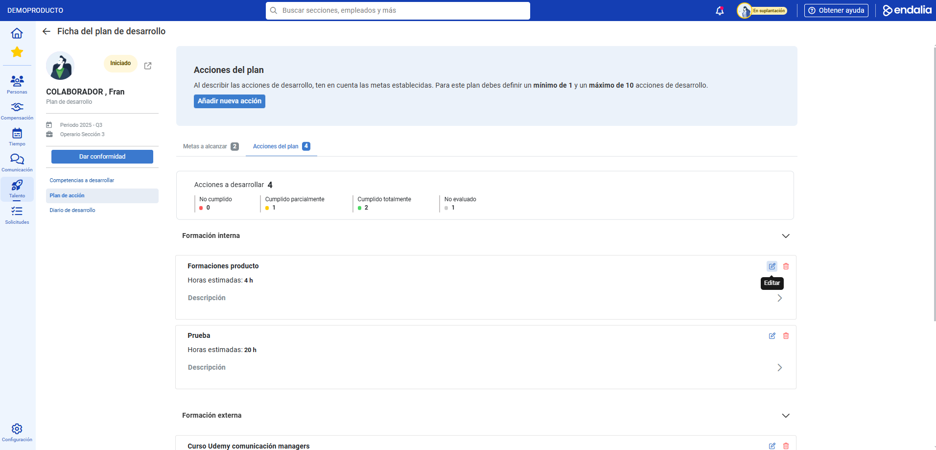936x450 pixels.
Task: Click the endalia logo
Action: pyautogui.click(x=907, y=10)
